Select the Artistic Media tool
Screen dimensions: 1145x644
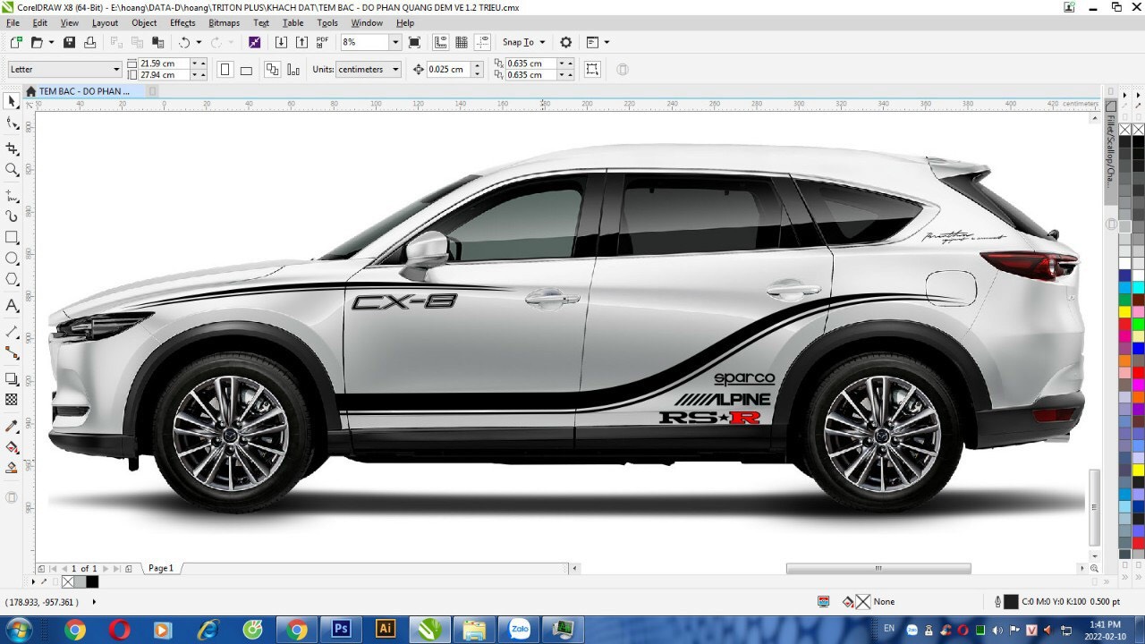[12, 216]
